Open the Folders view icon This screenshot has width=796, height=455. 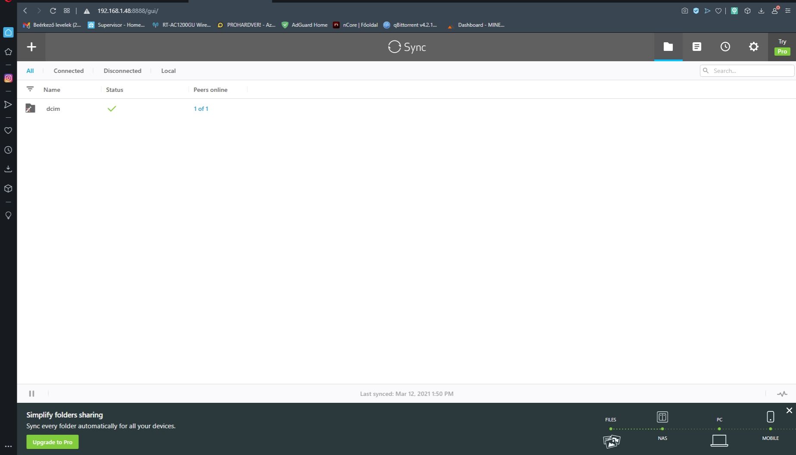click(x=668, y=47)
